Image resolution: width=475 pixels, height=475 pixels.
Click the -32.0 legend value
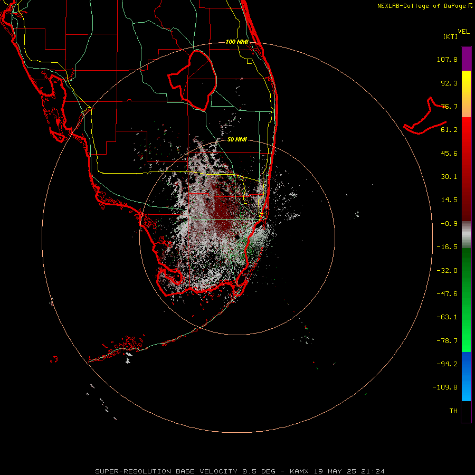point(447,271)
